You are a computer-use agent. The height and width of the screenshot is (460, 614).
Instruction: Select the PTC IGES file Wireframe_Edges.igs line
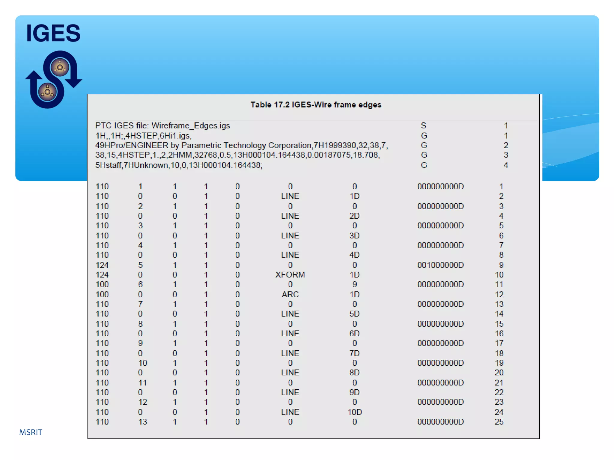pyautogui.click(x=162, y=125)
